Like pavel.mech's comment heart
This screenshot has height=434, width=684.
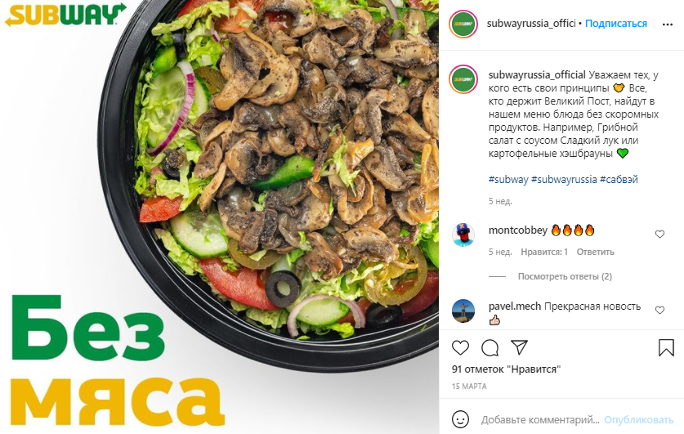(659, 310)
